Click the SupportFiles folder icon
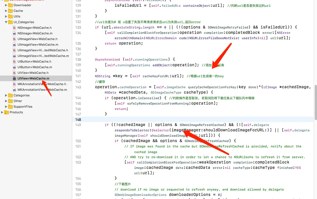Viewport: 317px width, 199px height. pyautogui.click(x=10, y=107)
